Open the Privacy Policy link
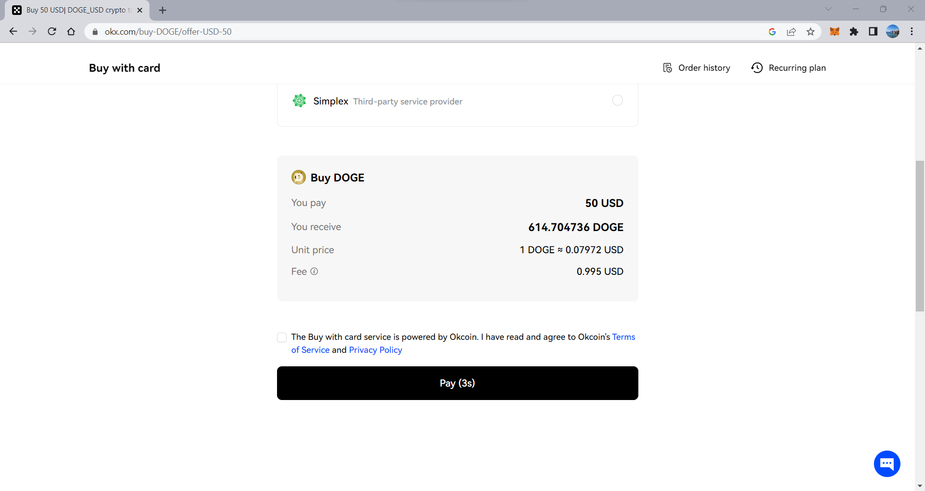Viewport: 925px width, 491px height. click(375, 350)
